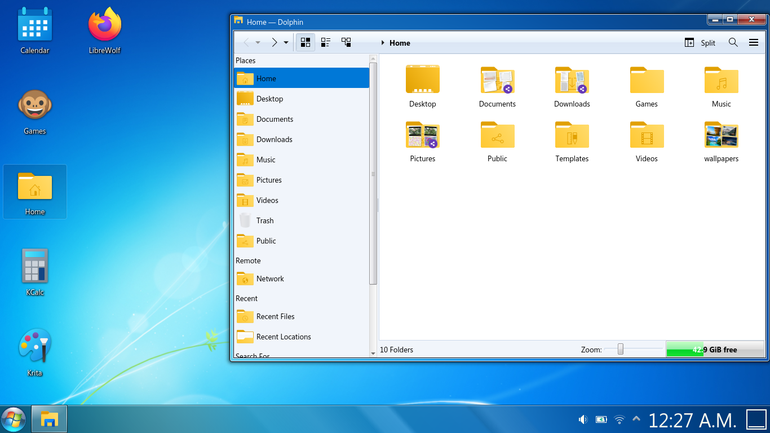Switch to Compact view mode

pos(325,42)
